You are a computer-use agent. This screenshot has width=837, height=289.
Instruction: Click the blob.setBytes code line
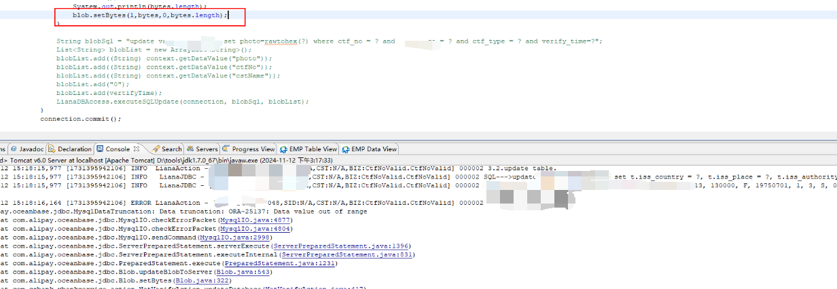[150, 14]
